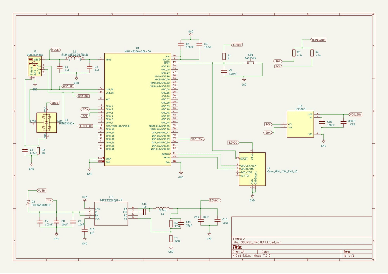Select the R_PULLUP label at top right
The height and width of the screenshot is (274, 388).
318,40
